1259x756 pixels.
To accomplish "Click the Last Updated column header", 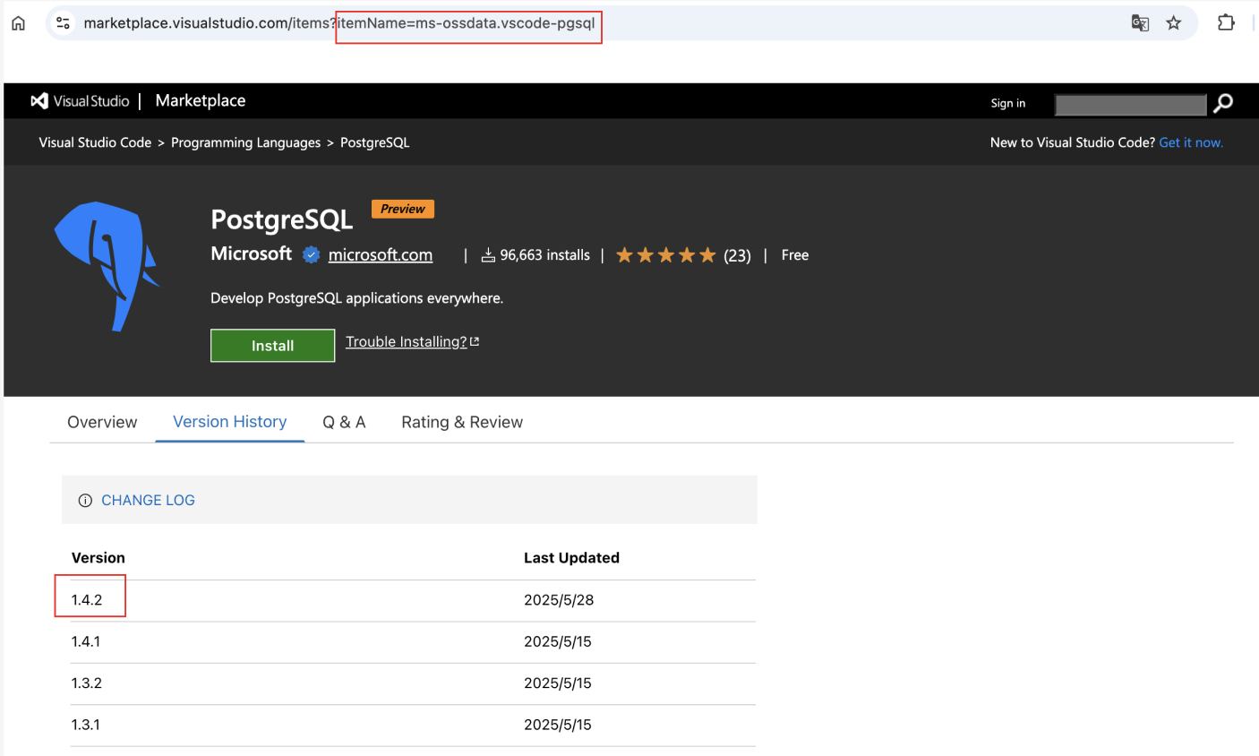I will pos(571,558).
